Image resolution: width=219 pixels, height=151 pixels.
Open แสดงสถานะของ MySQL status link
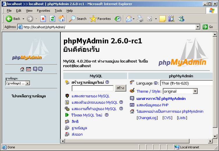click(91, 96)
